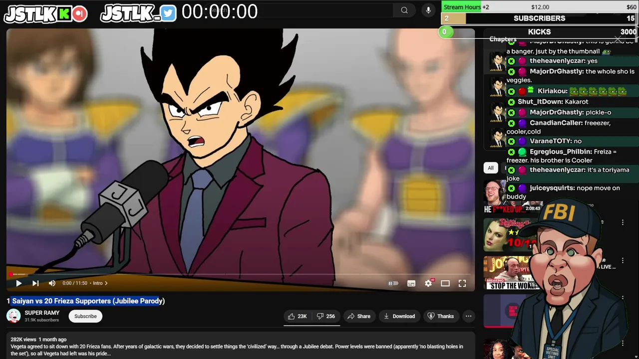Like the video (23K)
The image size is (639, 359).
point(298,316)
